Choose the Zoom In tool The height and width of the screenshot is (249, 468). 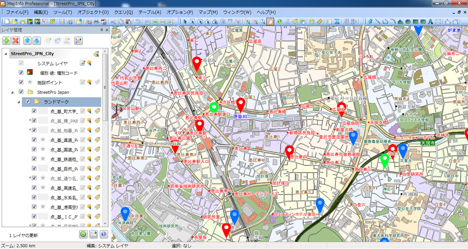tap(248, 22)
